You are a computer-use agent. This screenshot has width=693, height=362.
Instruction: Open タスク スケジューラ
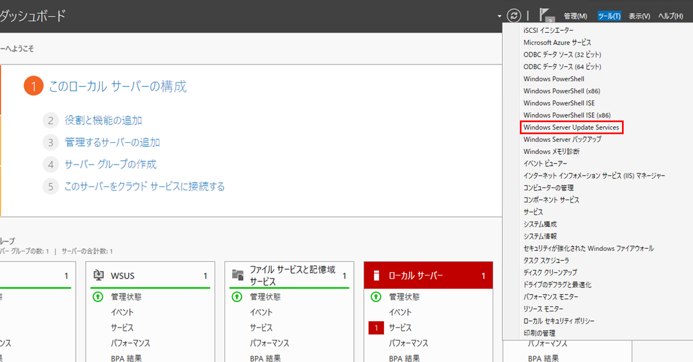546,260
